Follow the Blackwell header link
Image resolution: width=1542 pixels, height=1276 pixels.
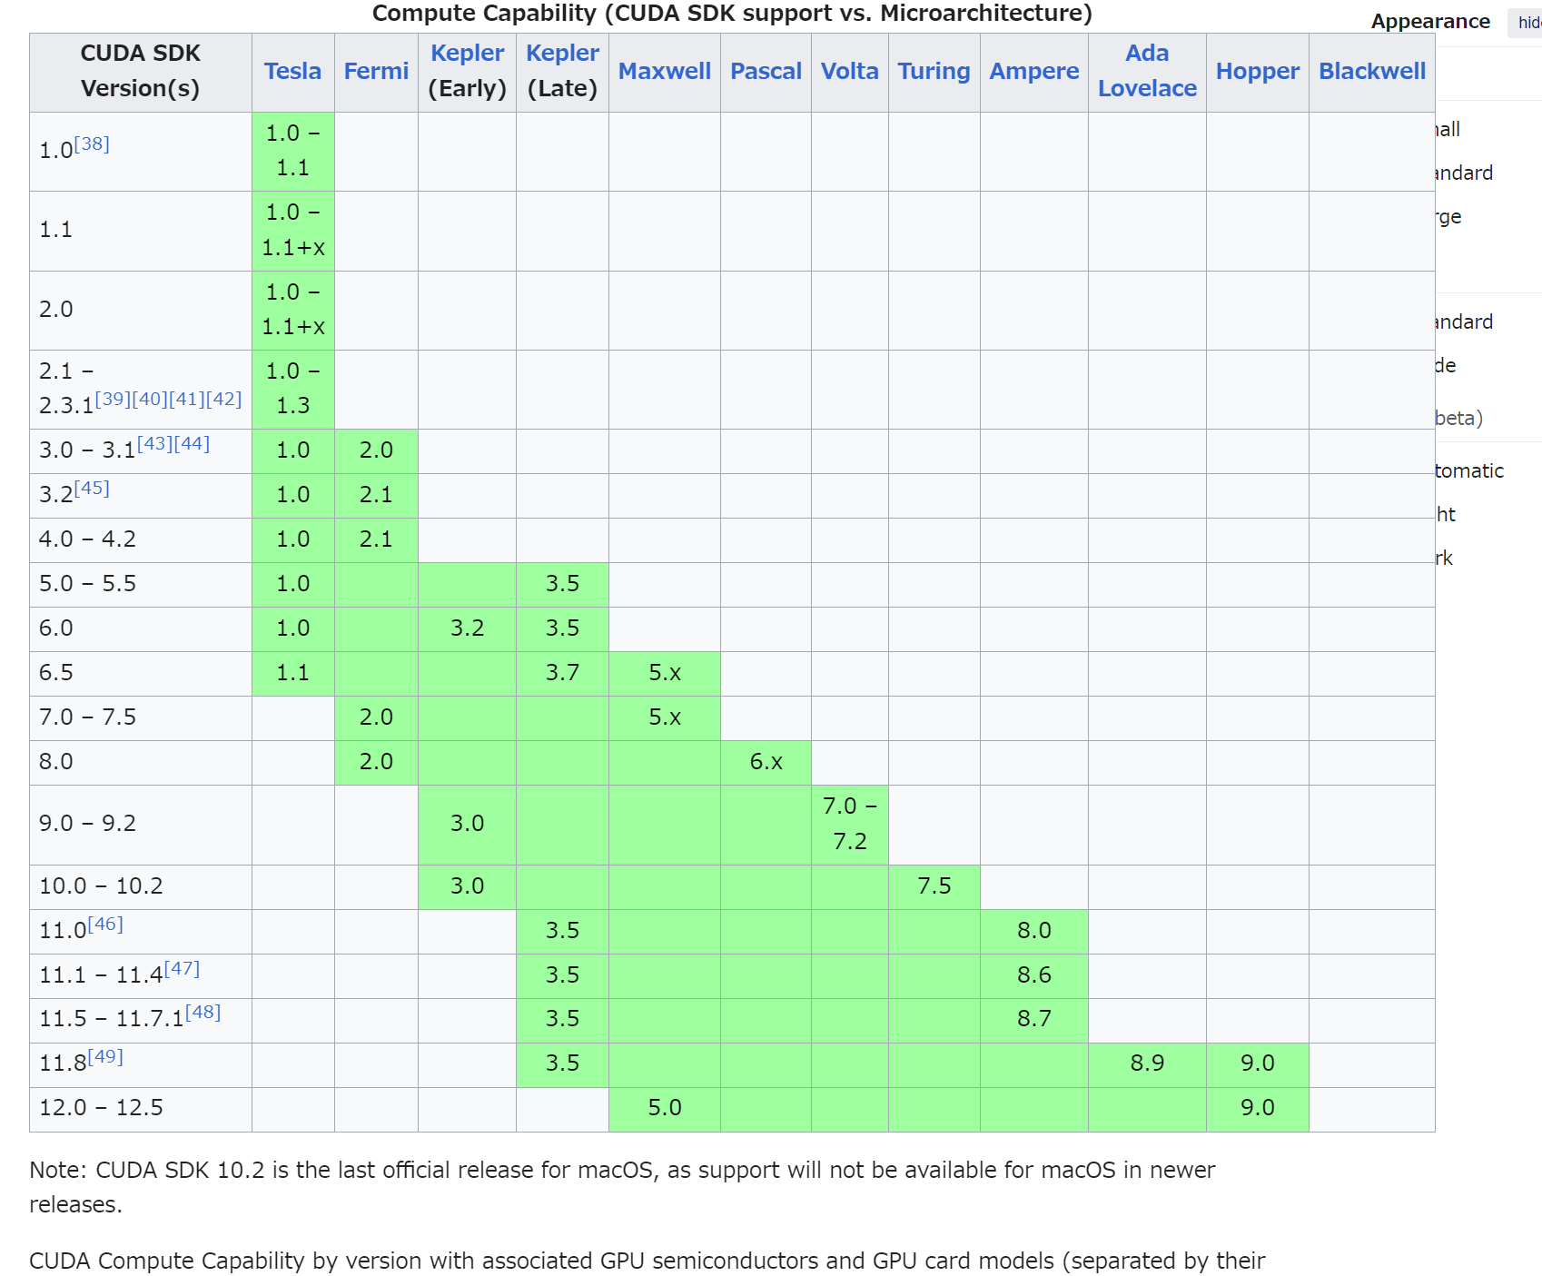pyautogui.click(x=1372, y=71)
